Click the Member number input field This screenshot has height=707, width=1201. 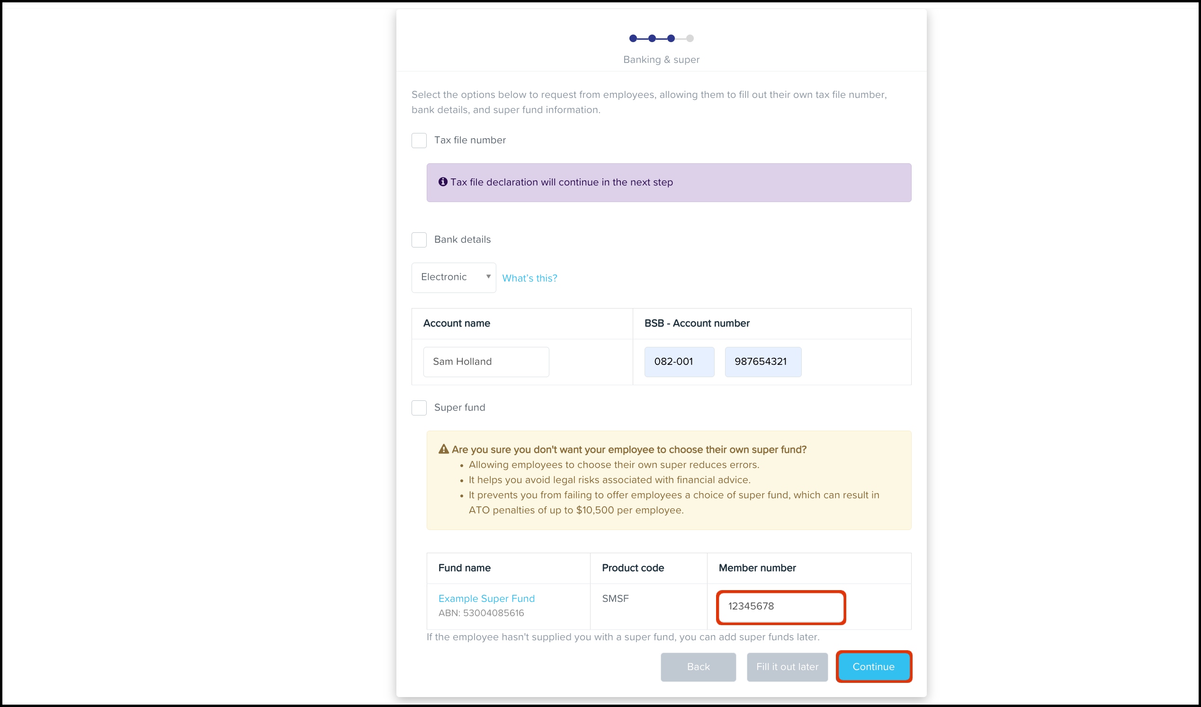[780, 607]
